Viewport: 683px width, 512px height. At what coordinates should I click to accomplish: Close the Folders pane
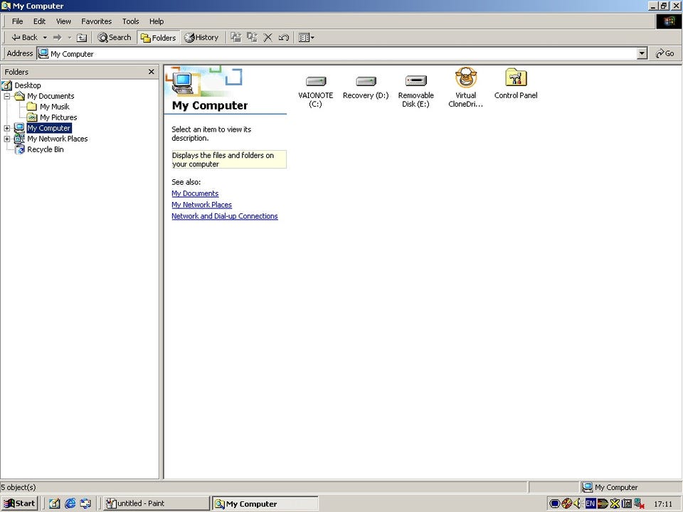coord(151,72)
